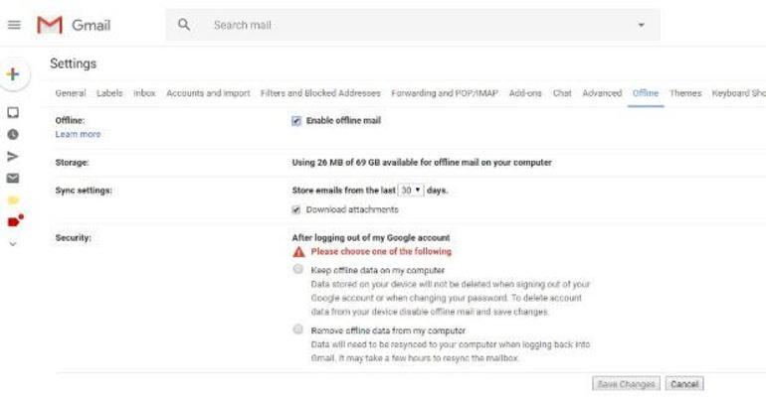This screenshot has width=766, height=398.
Task: Open the days-to-store dropdown
Action: pos(411,189)
